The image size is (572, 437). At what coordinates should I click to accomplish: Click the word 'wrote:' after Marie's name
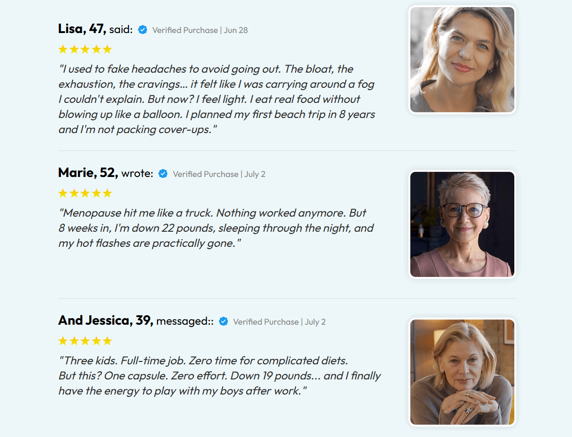(137, 174)
